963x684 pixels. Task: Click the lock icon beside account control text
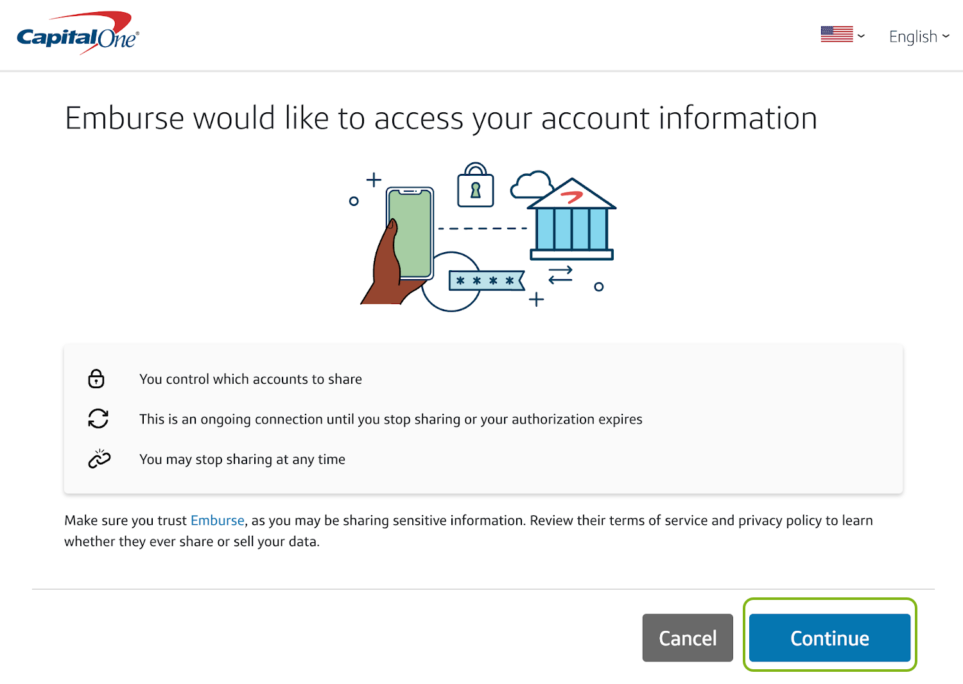96,379
